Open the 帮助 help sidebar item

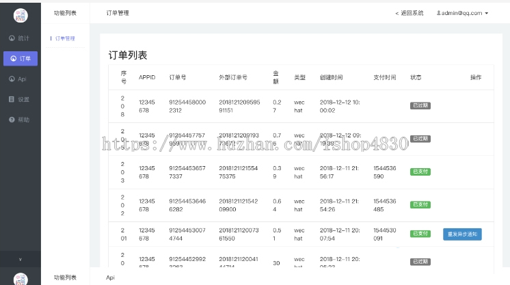click(x=19, y=120)
